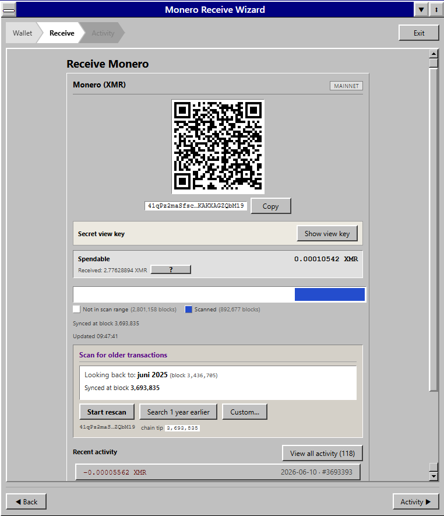Click the MAINNET network badge
444x516 pixels.
(346, 86)
